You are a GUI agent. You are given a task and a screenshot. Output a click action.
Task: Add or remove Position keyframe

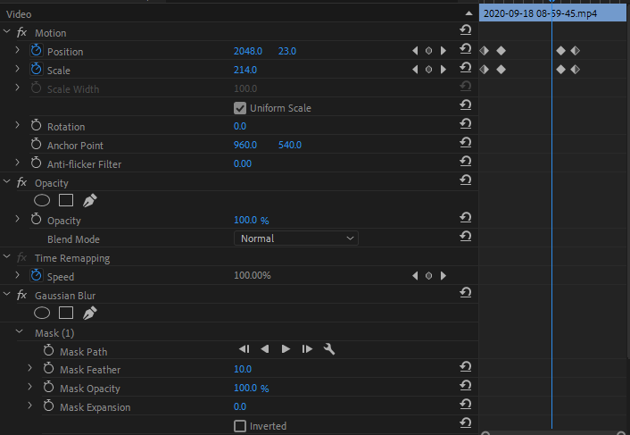tap(428, 51)
